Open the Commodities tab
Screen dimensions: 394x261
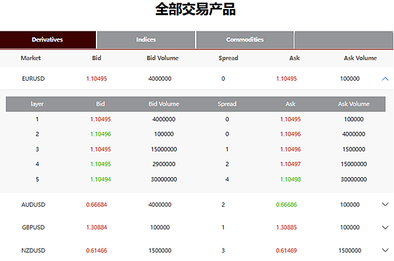click(x=245, y=39)
